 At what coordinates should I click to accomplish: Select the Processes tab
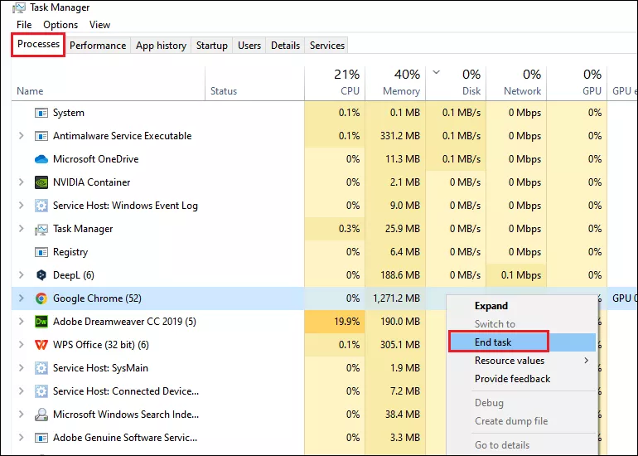pos(38,44)
